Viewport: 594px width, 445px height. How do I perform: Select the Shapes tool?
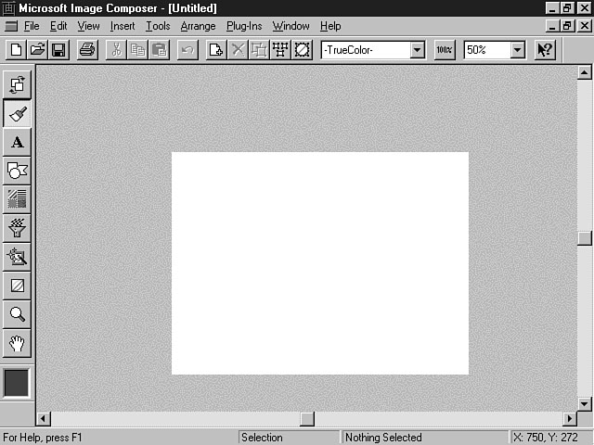[17, 171]
